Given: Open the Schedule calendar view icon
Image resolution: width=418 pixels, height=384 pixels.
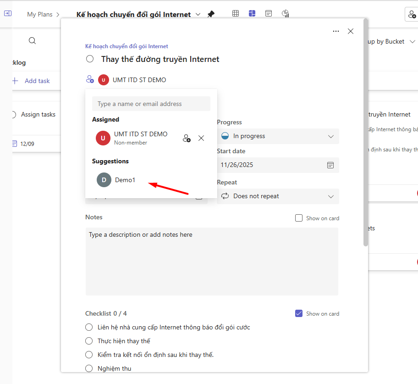Looking at the screenshot, I should 269,13.
